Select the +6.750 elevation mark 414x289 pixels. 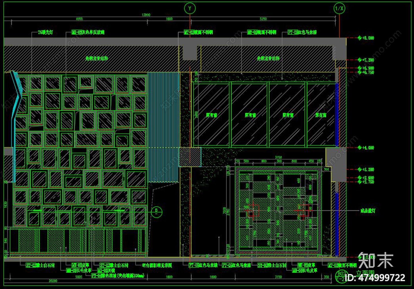coord(366,72)
